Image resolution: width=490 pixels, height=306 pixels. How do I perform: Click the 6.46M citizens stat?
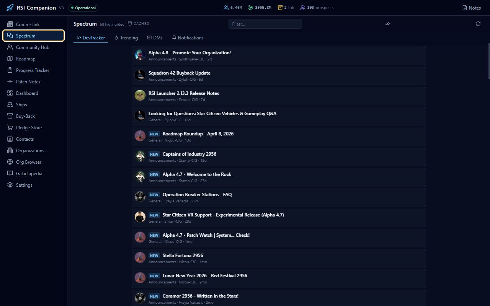tap(233, 8)
